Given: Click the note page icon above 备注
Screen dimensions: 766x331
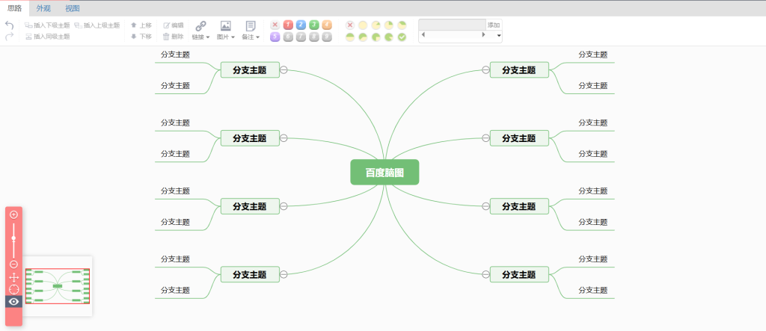Looking at the screenshot, I should point(250,26).
